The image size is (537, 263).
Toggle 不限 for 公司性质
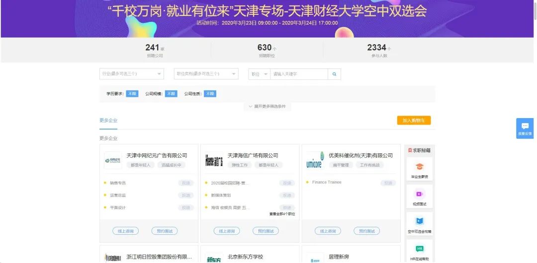point(210,94)
